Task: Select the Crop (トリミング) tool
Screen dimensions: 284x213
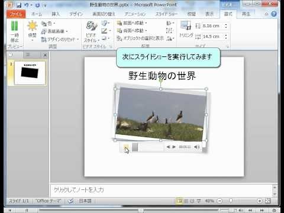Action: tap(186, 29)
